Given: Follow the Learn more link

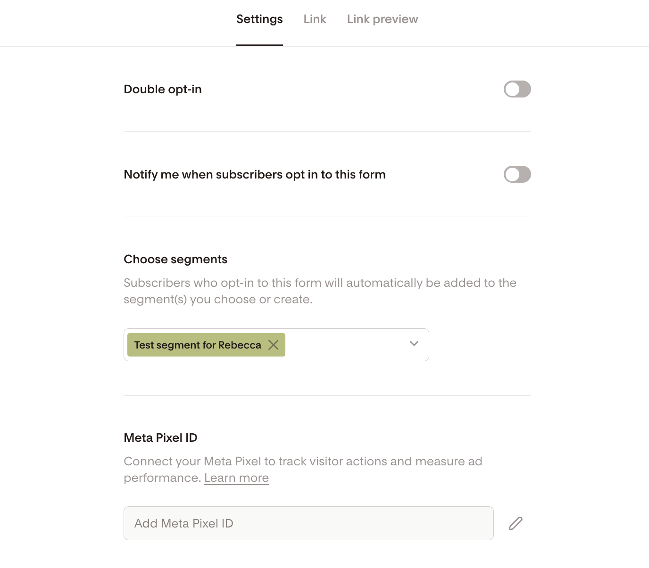Looking at the screenshot, I should click(236, 478).
